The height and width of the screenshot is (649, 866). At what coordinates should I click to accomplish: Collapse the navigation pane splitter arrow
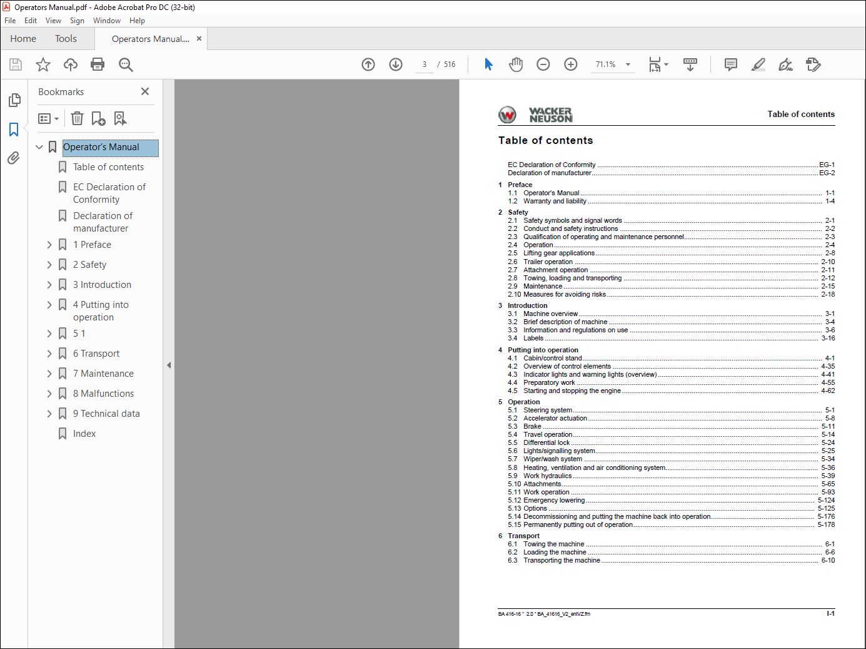(168, 365)
